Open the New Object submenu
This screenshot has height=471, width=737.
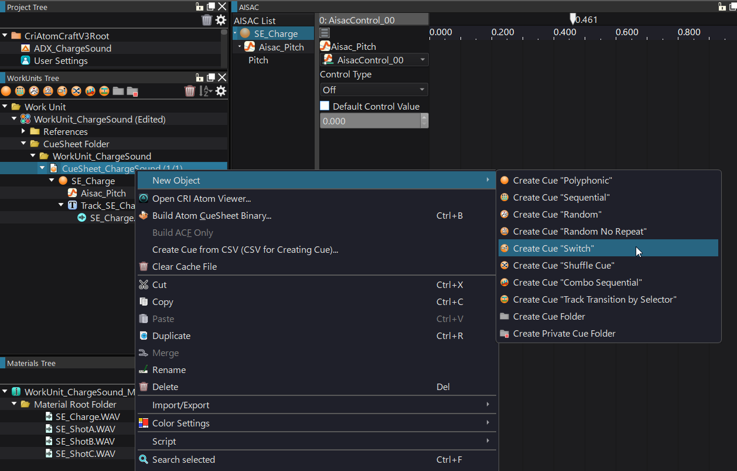tap(316, 181)
